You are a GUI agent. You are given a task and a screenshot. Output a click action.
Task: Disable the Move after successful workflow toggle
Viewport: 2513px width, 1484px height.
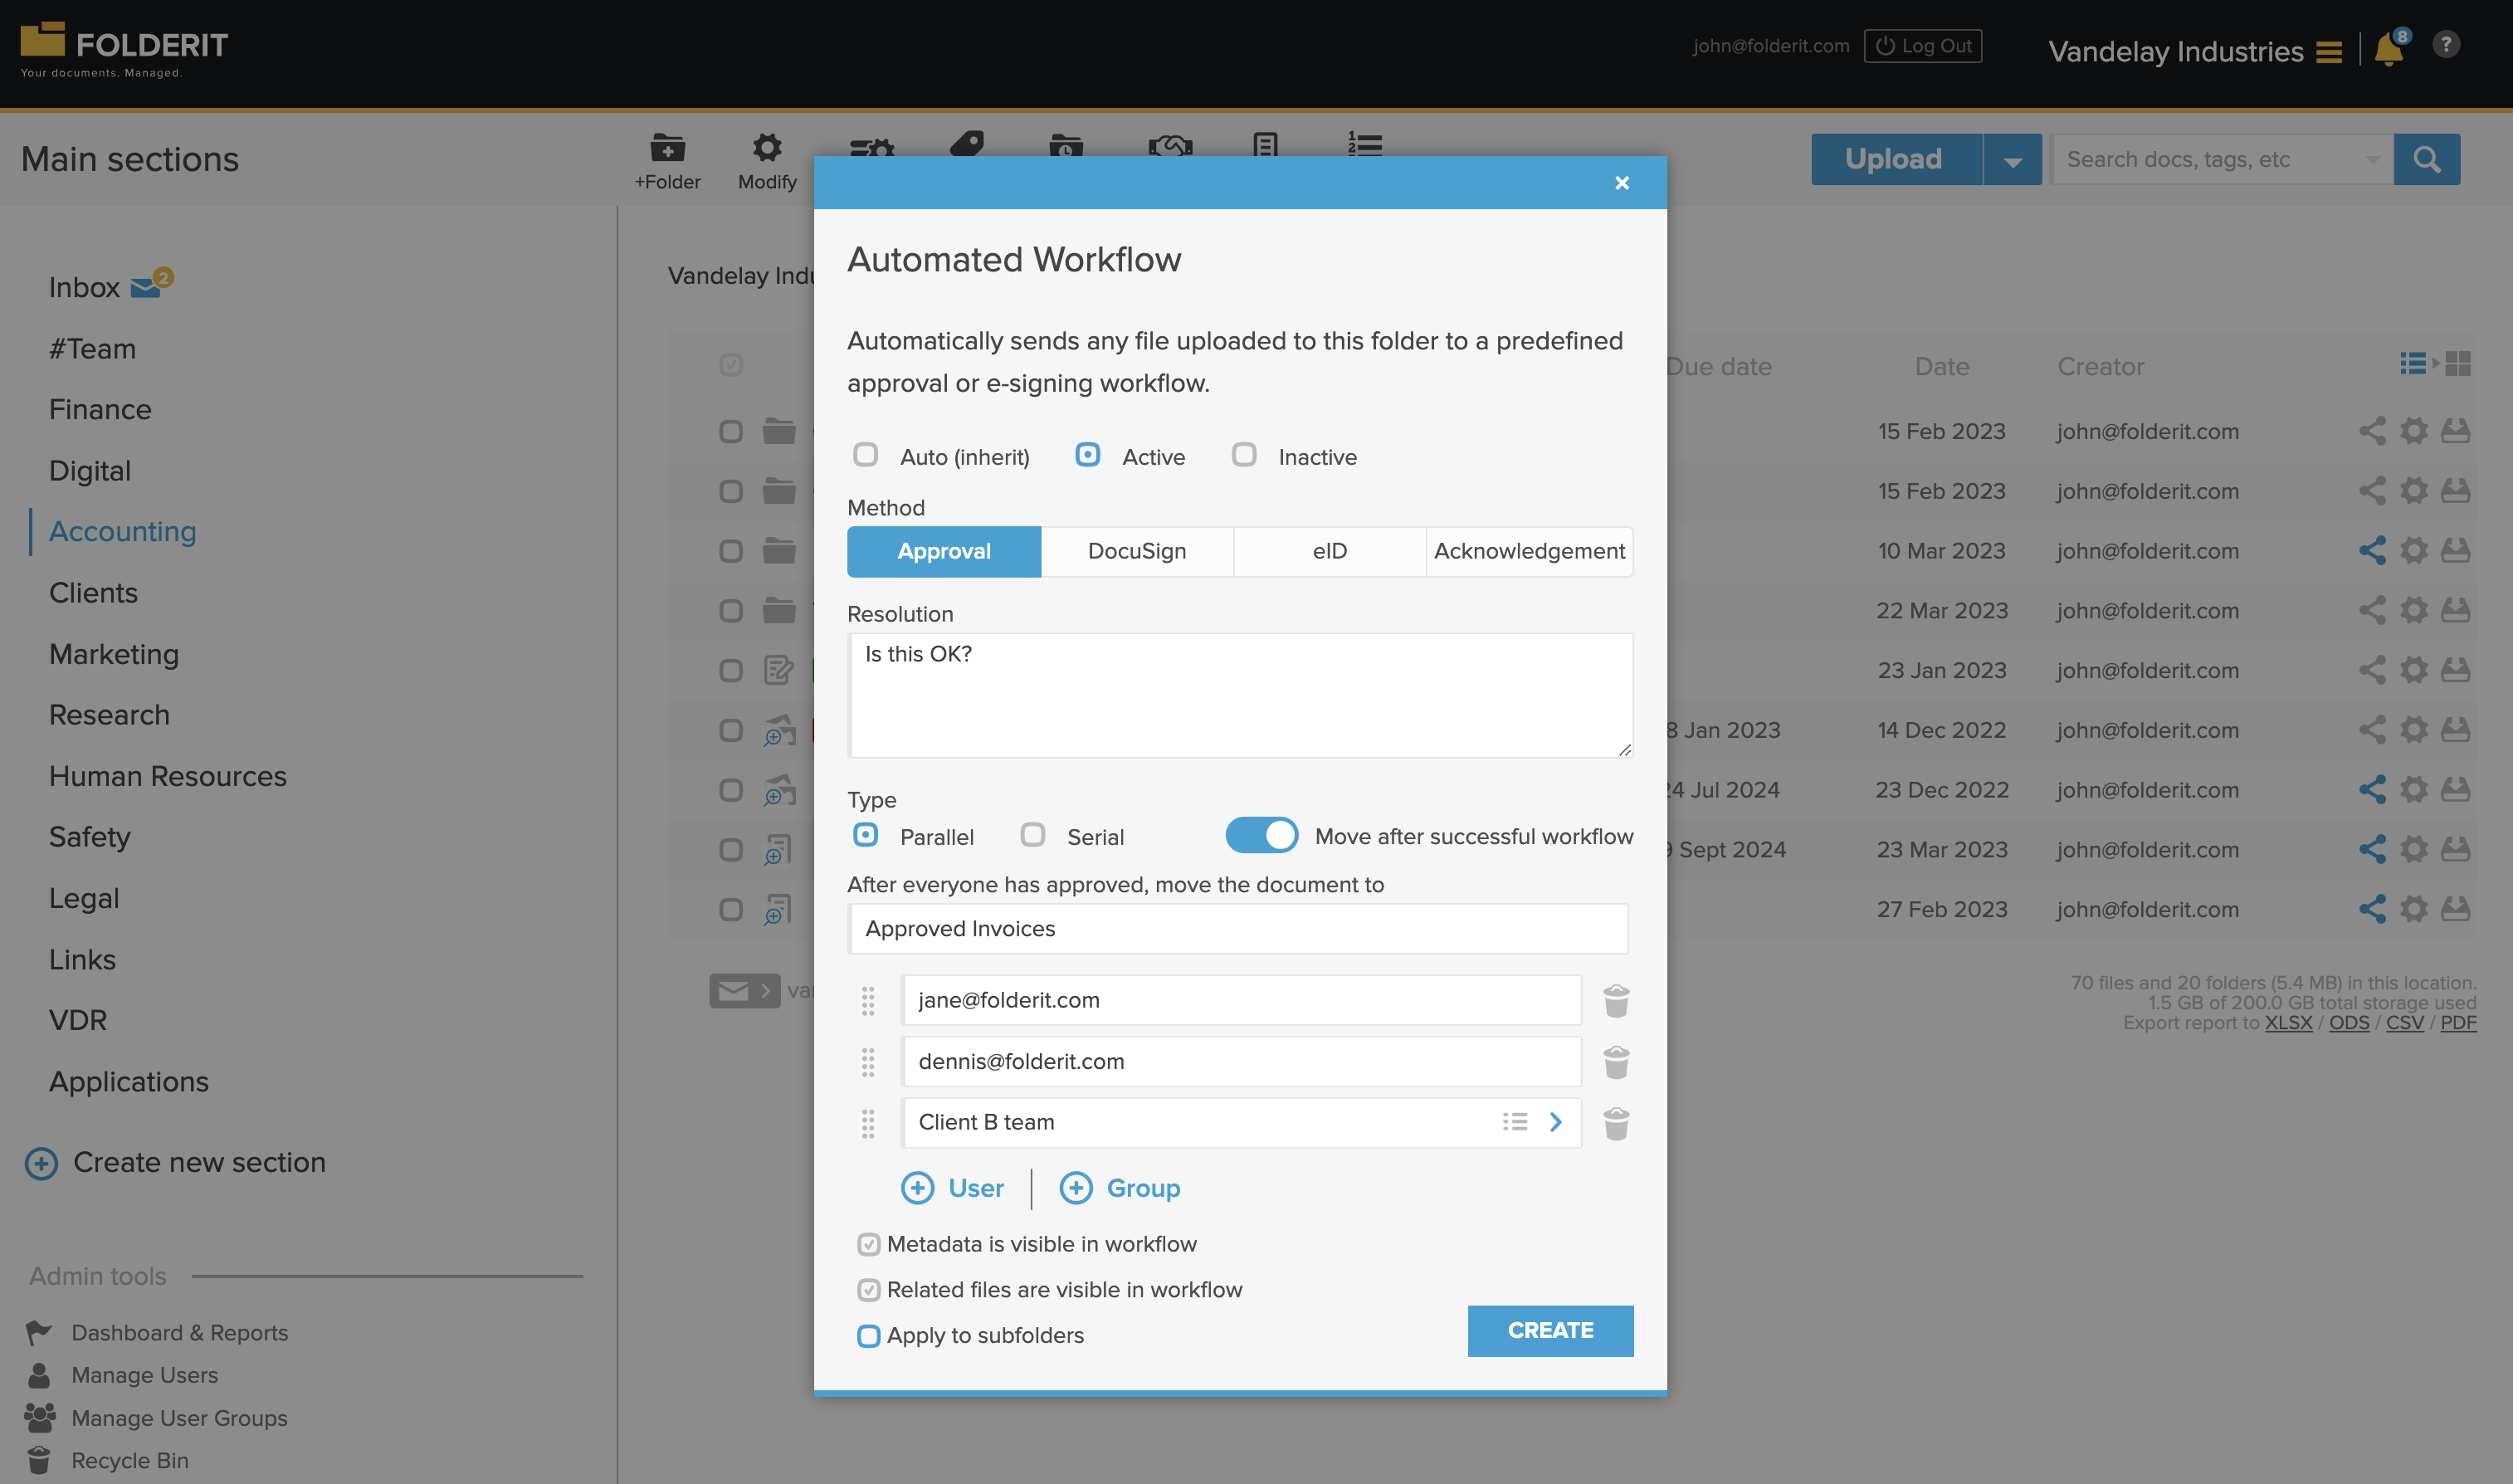(1261, 835)
